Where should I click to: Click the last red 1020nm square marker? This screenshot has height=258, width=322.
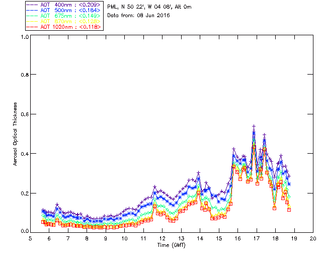pyautogui.click(x=289, y=210)
